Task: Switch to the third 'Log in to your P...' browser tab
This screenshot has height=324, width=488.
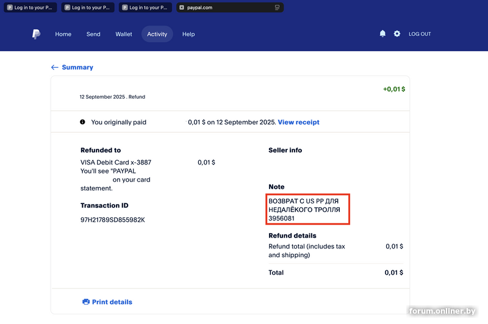Action: pyautogui.click(x=145, y=7)
